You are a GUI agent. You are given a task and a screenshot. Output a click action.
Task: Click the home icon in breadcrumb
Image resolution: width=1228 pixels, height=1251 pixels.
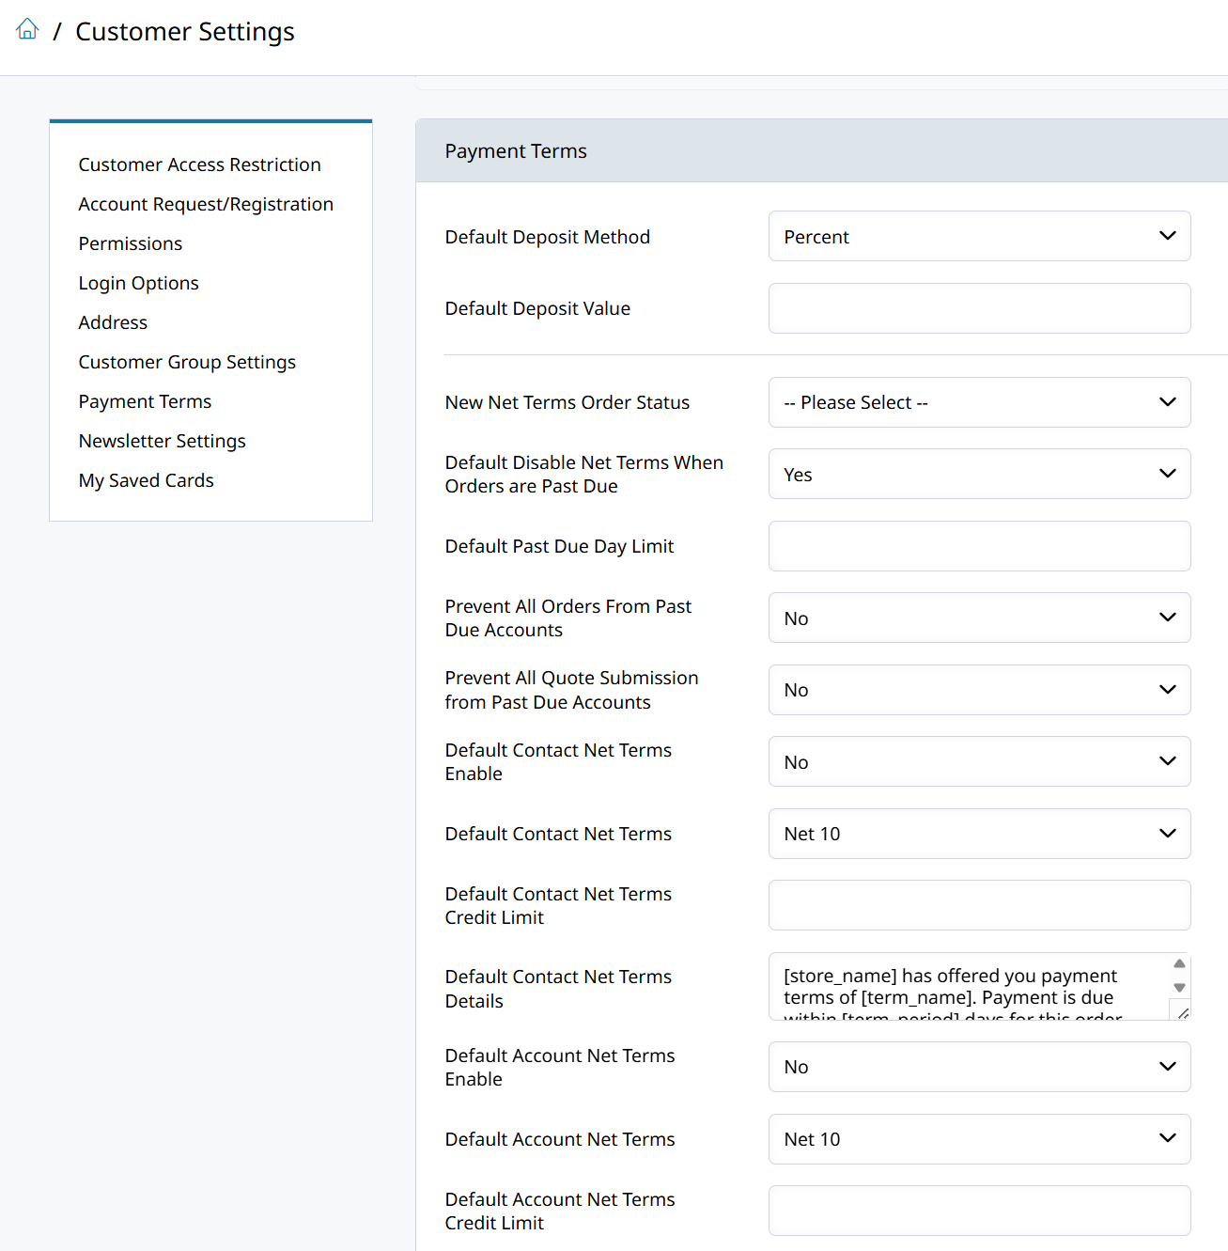(28, 30)
